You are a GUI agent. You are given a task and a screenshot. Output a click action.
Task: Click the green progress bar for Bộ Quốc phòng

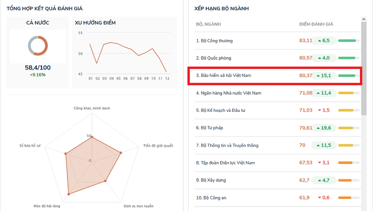[x=347, y=58]
